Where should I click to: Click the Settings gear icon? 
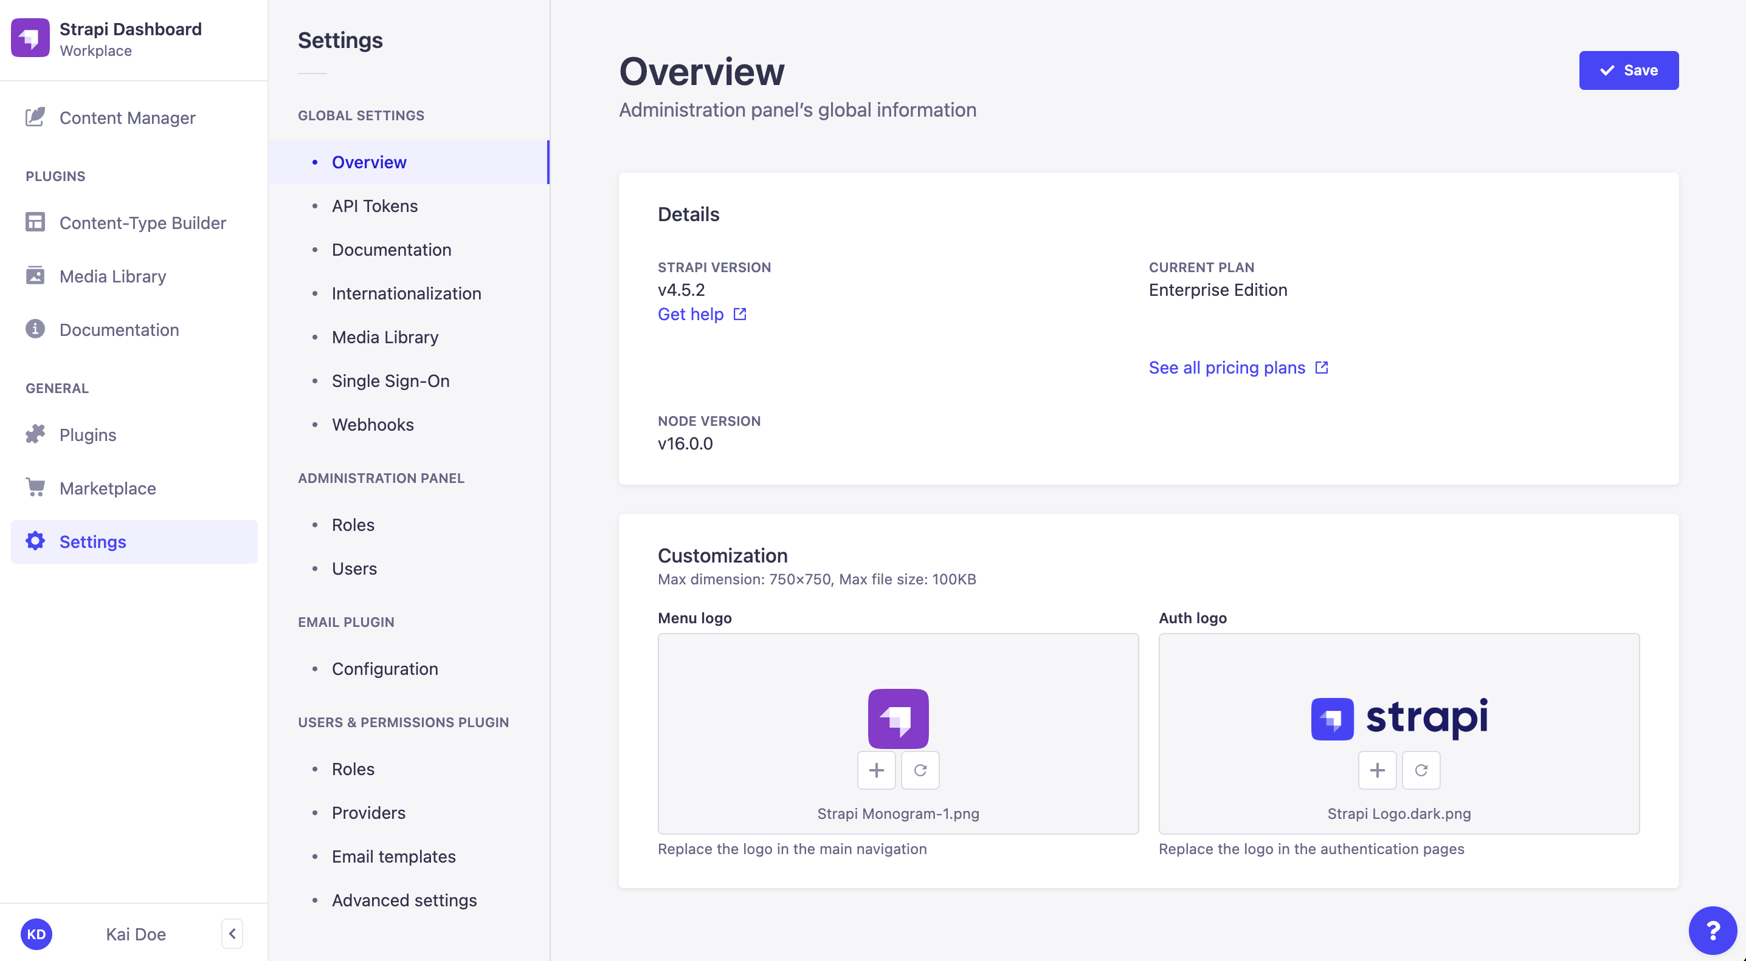(x=35, y=541)
